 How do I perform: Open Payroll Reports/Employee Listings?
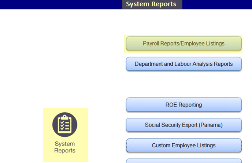[184, 43]
